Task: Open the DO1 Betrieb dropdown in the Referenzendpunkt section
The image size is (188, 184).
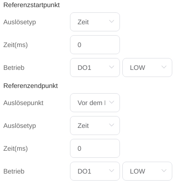Action: pos(95,171)
